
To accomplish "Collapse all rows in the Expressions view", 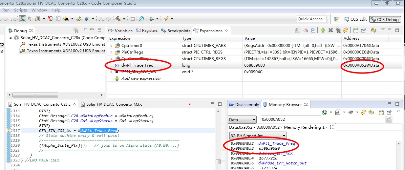I will pyautogui.click(x=313, y=30).
